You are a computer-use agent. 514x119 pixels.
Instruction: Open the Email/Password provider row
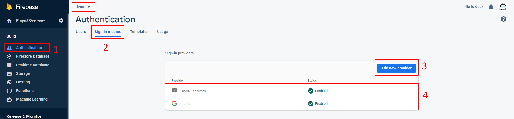coord(292,91)
